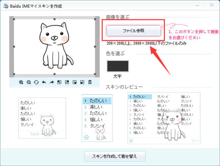The height and width of the screenshot is (166, 220).
Task: Click the bottom-right corner crop handle
Action: 95,74
